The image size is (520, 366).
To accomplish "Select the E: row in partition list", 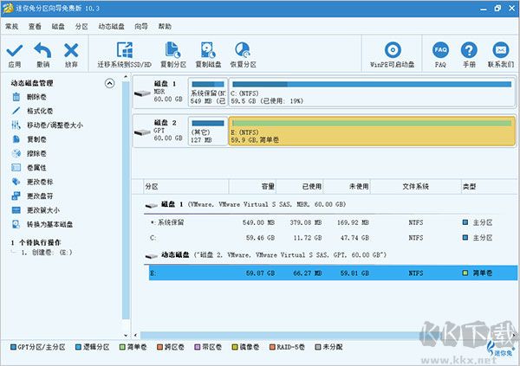I will pyautogui.click(x=333, y=273).
